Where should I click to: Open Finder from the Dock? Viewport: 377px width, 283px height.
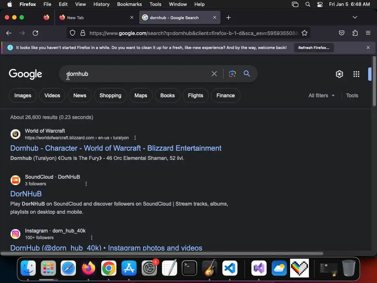point(28,268)
